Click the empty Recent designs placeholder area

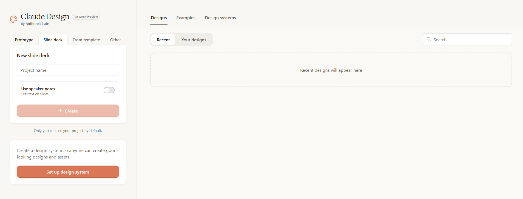click(x=331, y=70)
